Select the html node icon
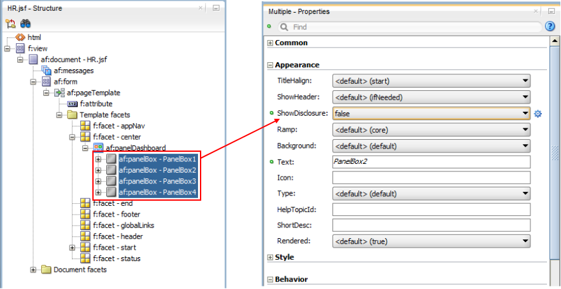 21,37
